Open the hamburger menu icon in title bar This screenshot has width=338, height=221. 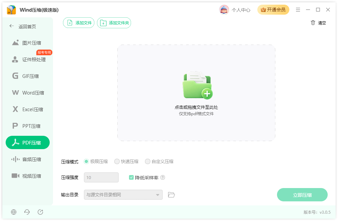(x=298, y=10)
